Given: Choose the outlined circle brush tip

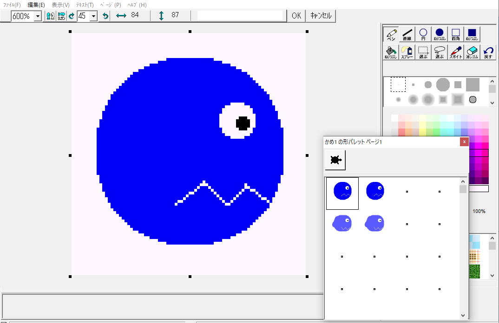Looking at the screenshot, I should [x=473, y=99].
